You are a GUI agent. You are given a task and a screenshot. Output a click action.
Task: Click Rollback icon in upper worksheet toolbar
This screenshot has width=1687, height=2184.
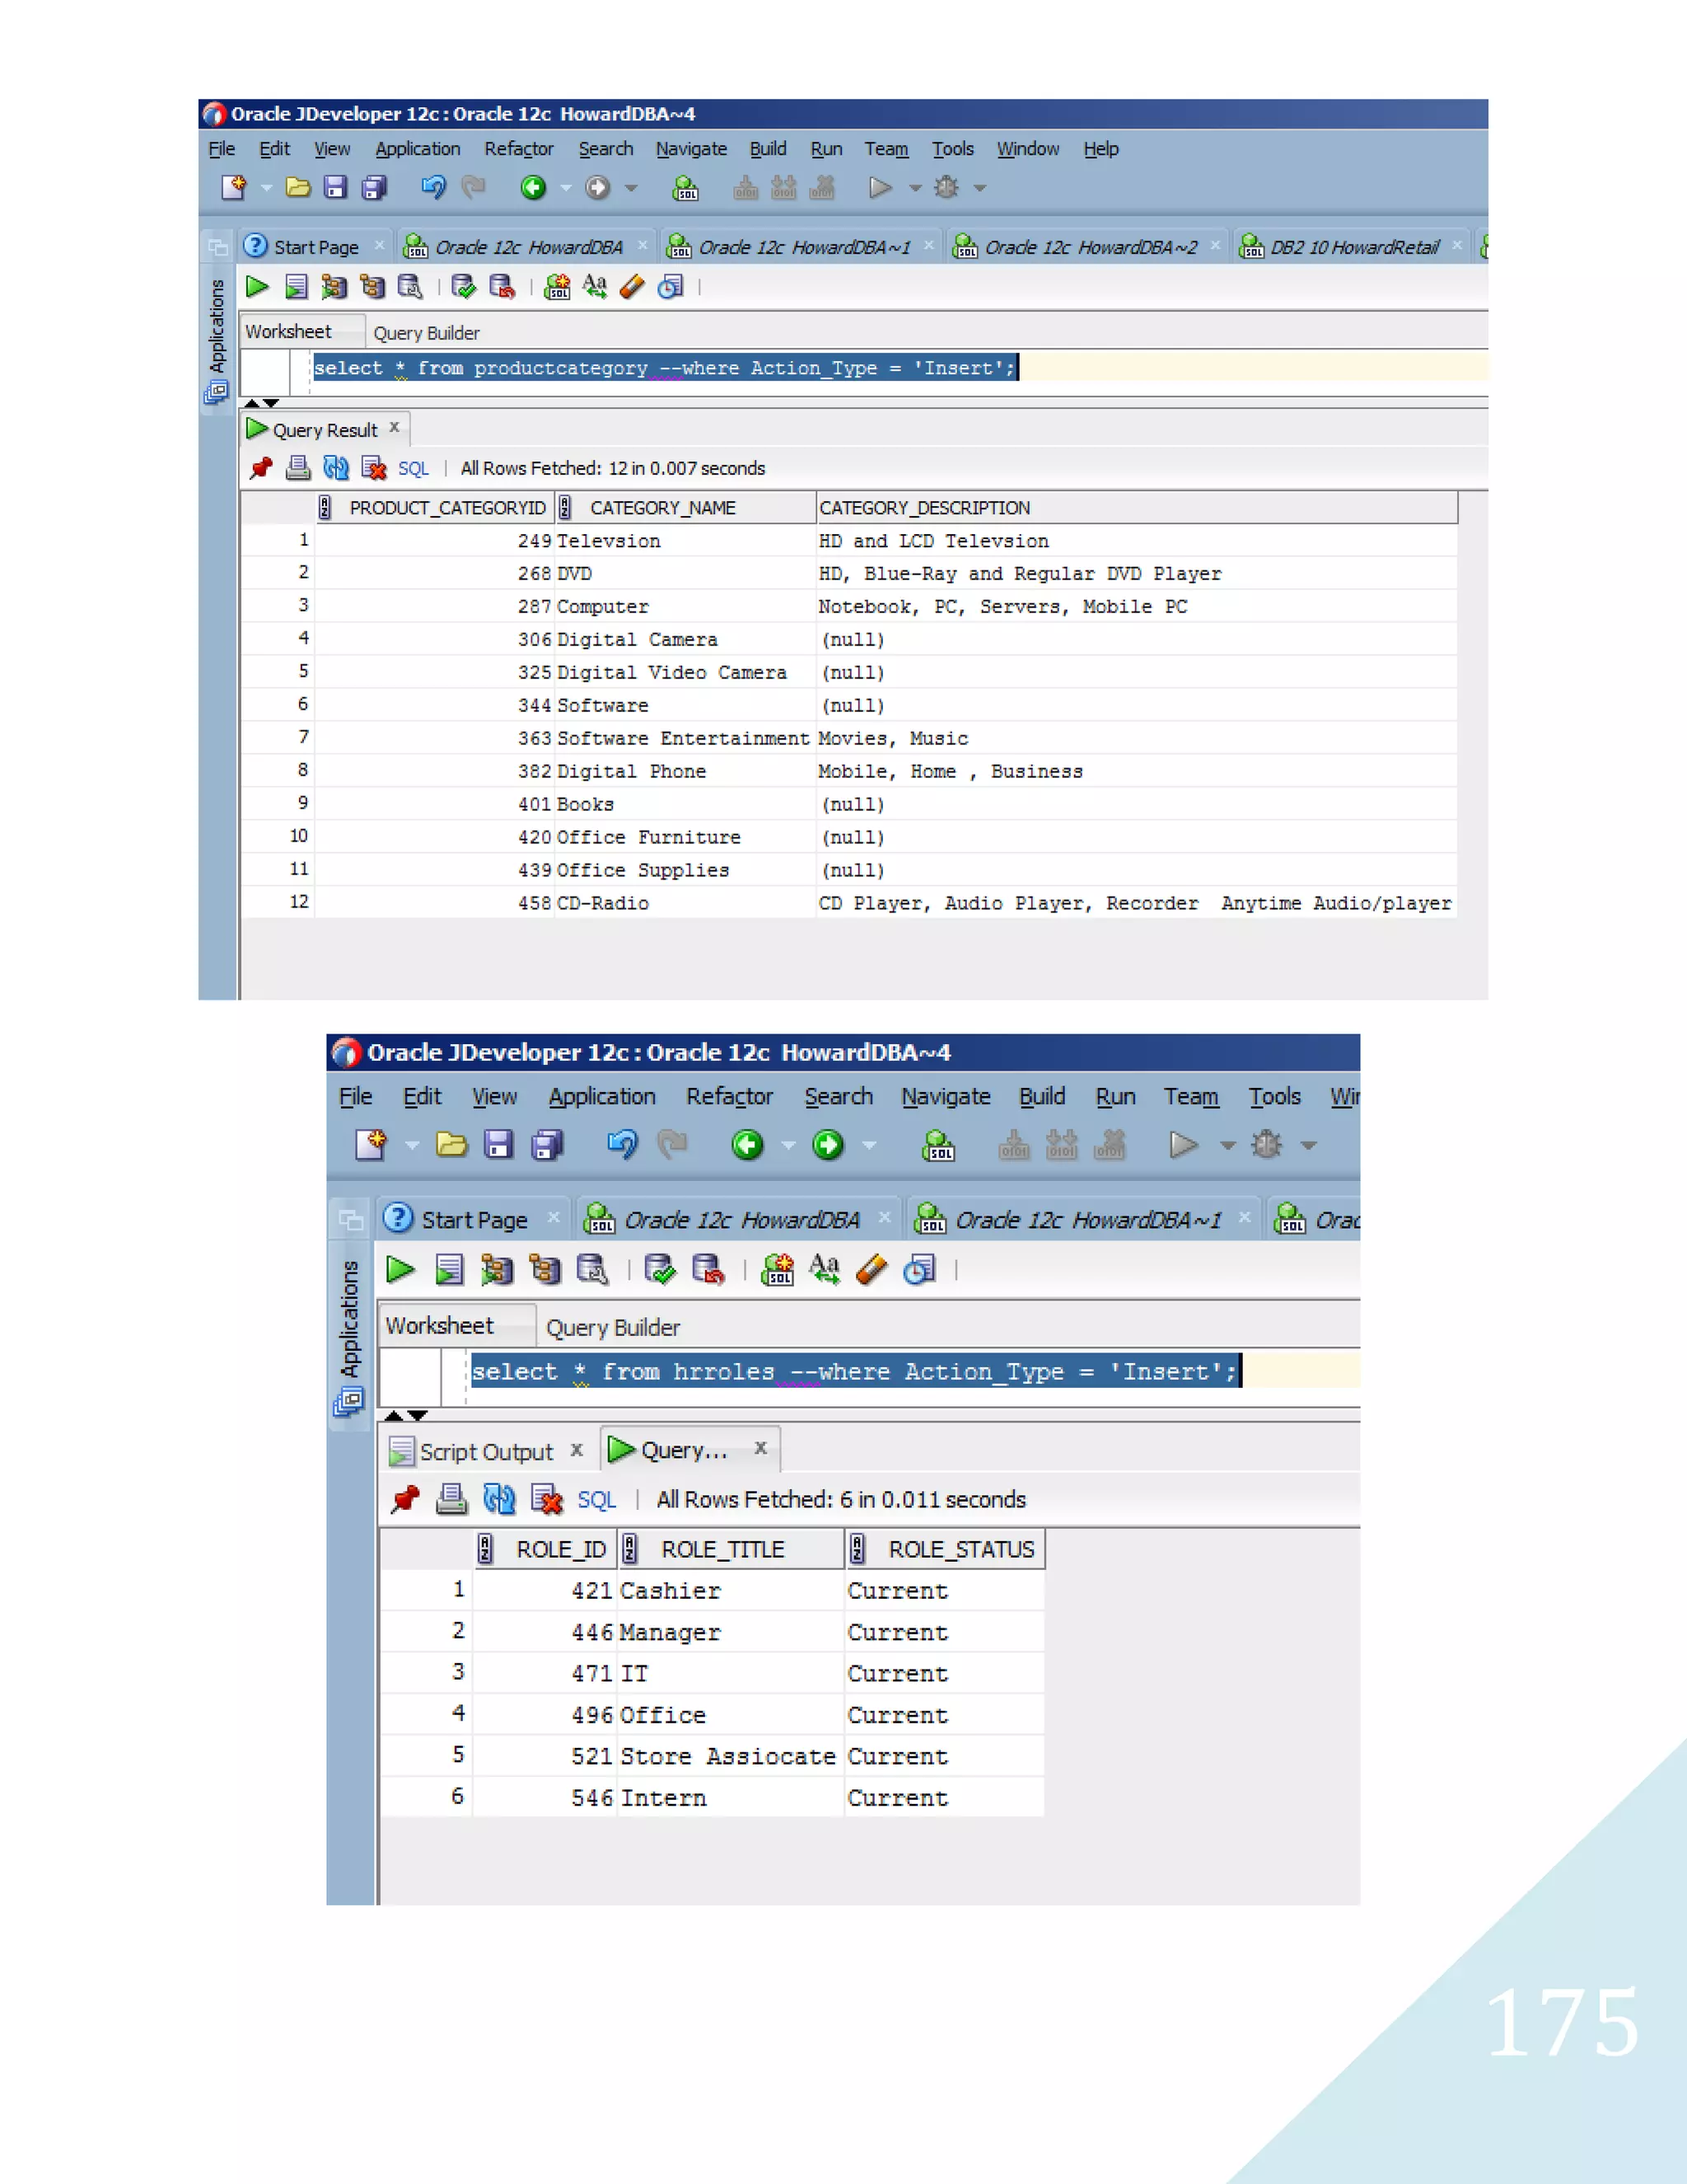tap(502, 288)
